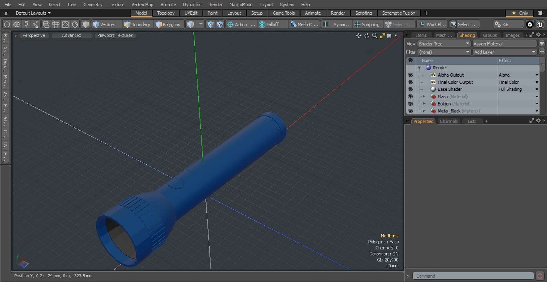Screen dimensions: 547x282
Task: Click the globe sphere tool icon
Action: coord(17,24)
